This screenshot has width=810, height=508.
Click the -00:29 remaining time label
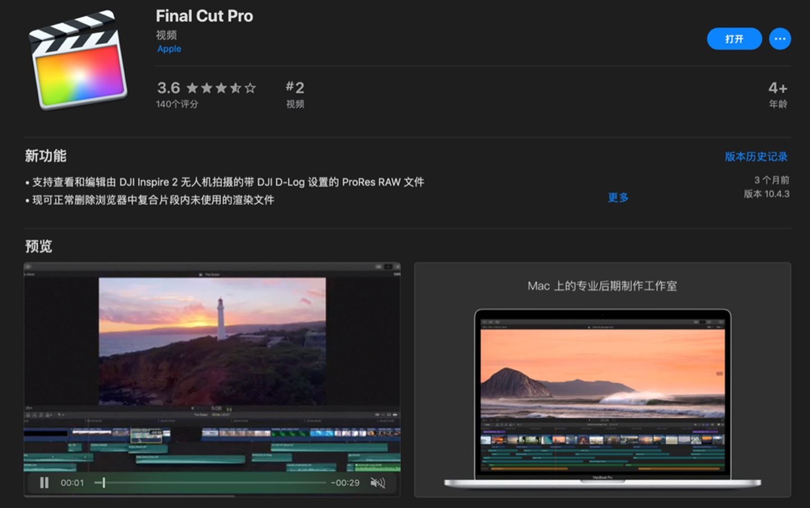[345, 483]
